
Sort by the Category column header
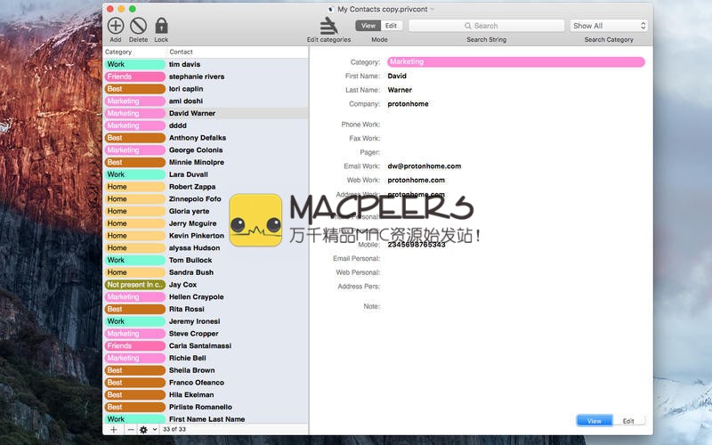tap(134, 53)
